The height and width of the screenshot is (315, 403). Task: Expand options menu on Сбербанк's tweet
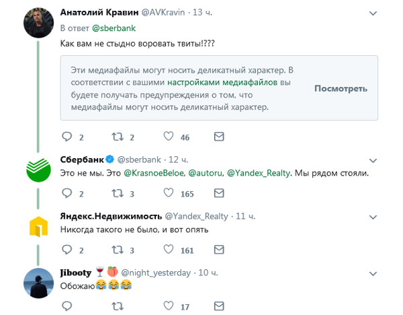pos(373,160)
